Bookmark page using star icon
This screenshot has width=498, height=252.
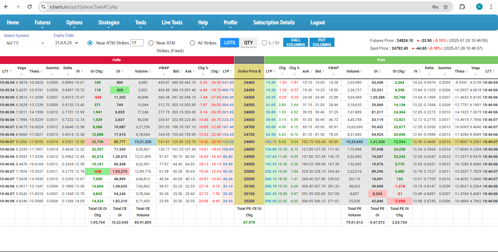[445, 7]
